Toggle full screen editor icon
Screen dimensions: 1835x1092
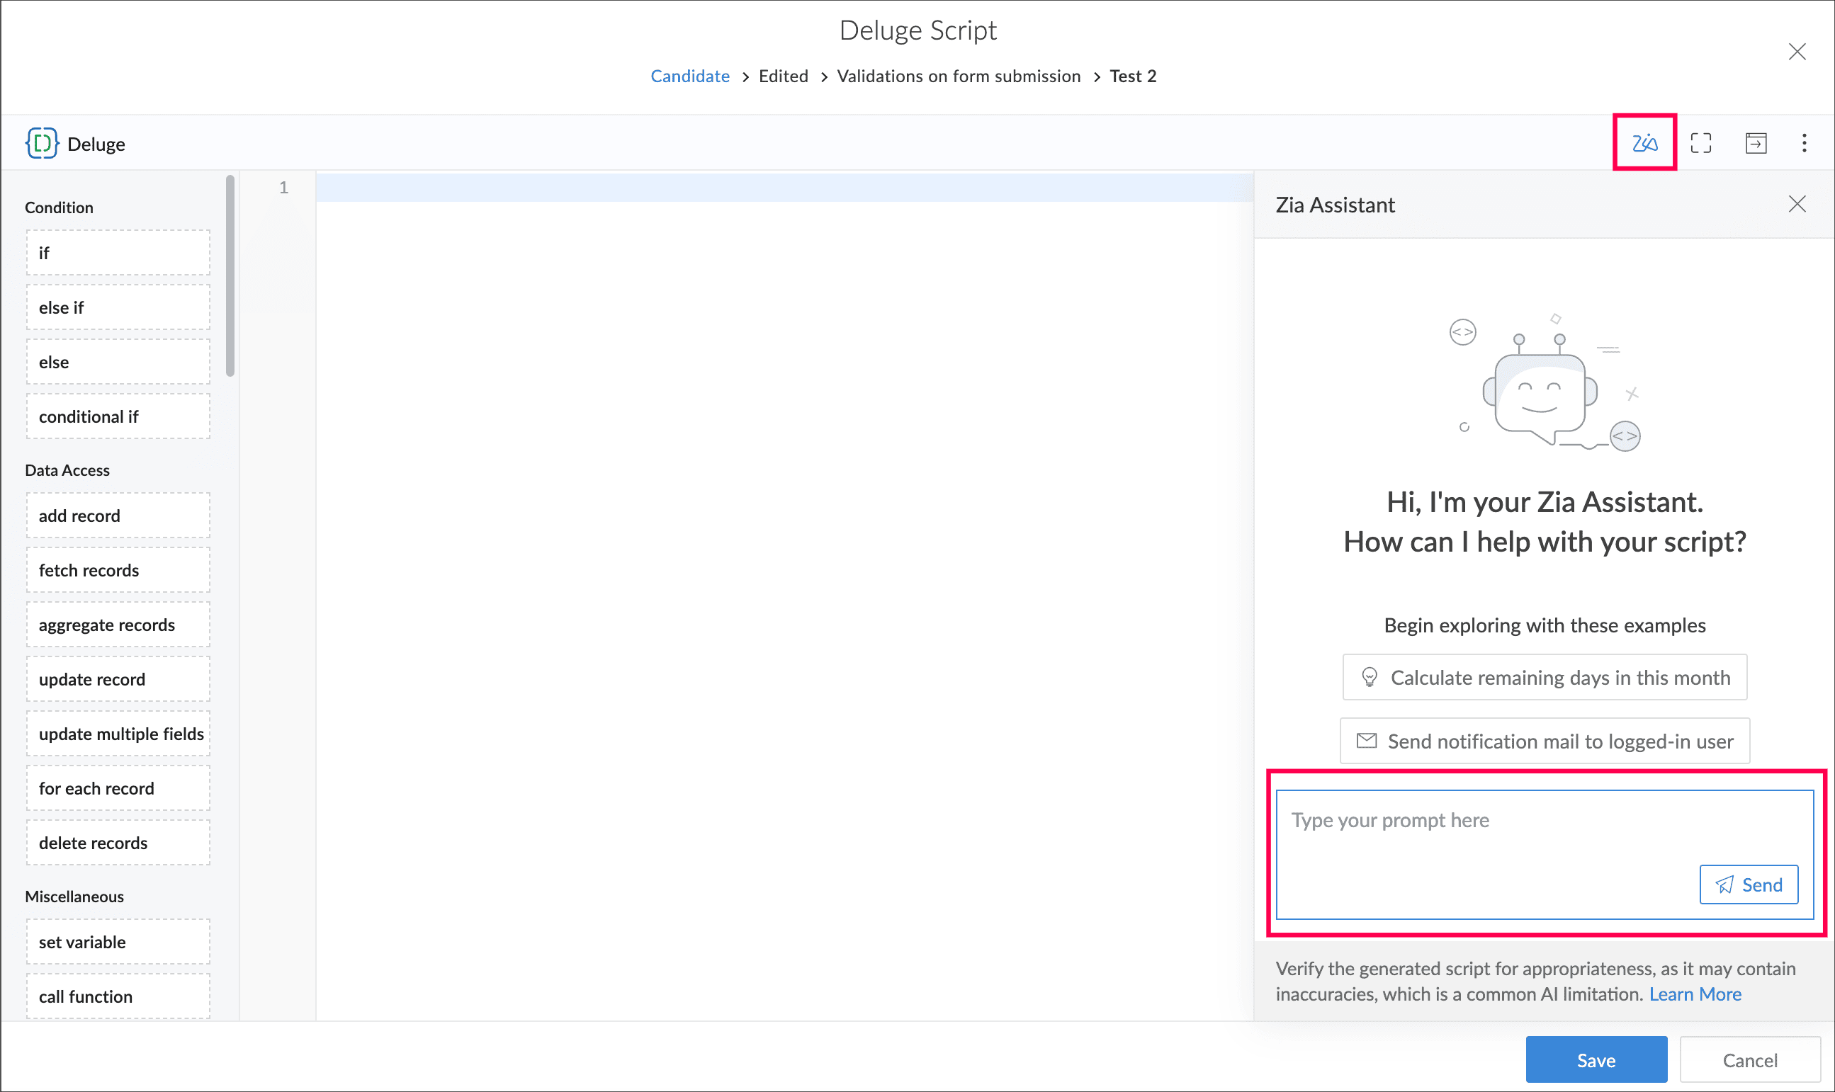click(x=1700, y=143)
